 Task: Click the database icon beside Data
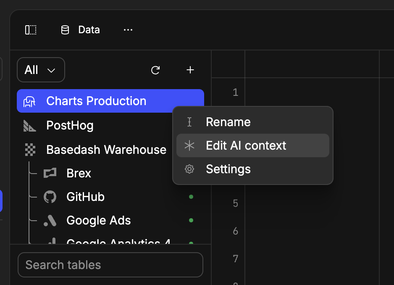[64, 29]
